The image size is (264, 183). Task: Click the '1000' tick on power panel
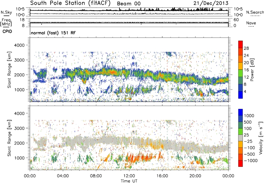(19, 90)
